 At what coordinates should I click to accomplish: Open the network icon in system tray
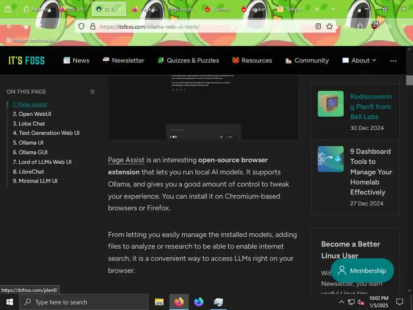(x=351, y=302)
